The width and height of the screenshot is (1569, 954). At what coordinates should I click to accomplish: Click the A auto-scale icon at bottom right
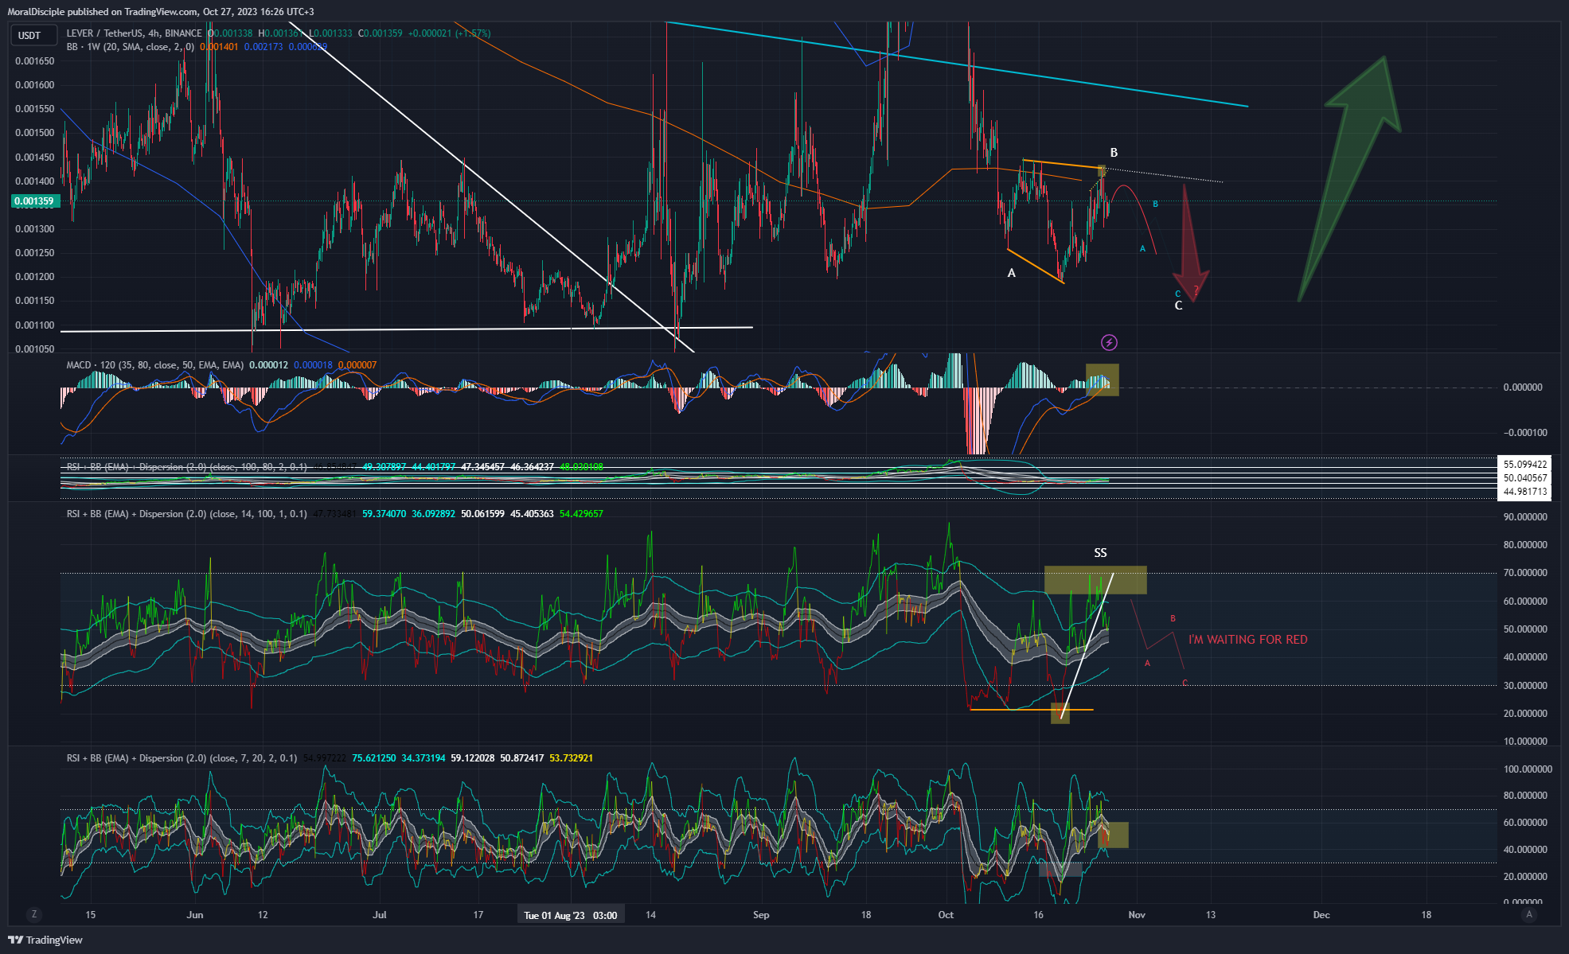tap(1528, 915)
